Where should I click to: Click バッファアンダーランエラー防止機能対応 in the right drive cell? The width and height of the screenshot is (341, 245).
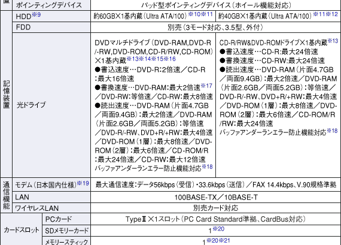[x=273, y=132]
